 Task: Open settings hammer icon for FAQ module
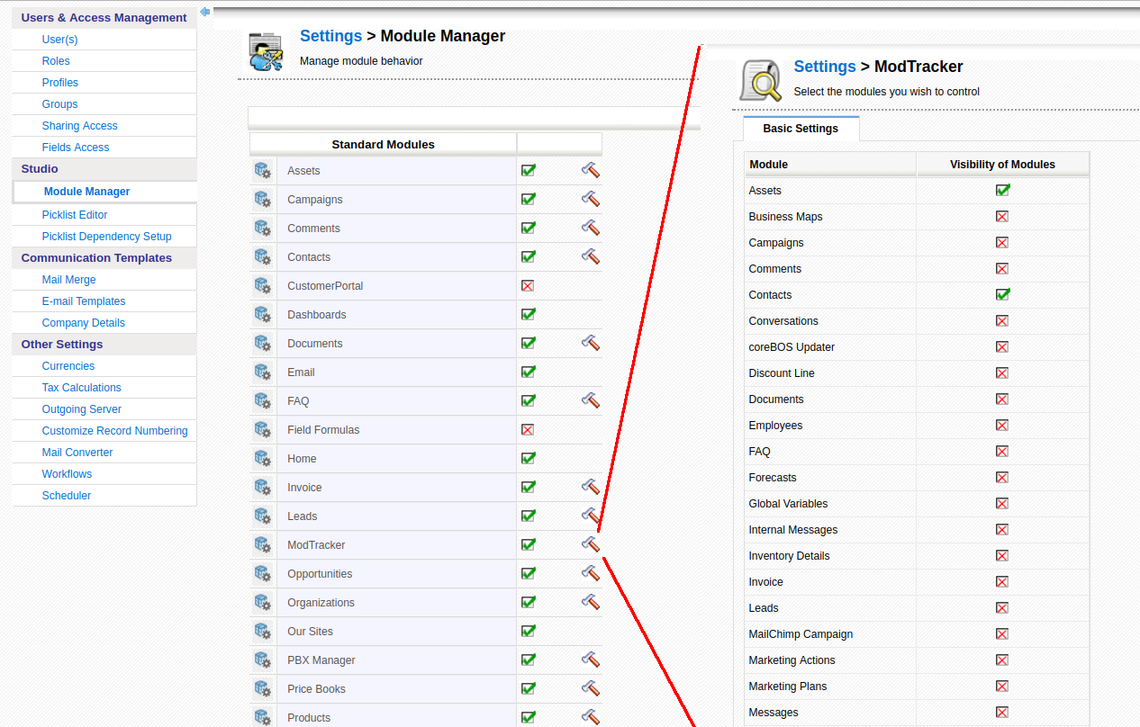(591, 400)
